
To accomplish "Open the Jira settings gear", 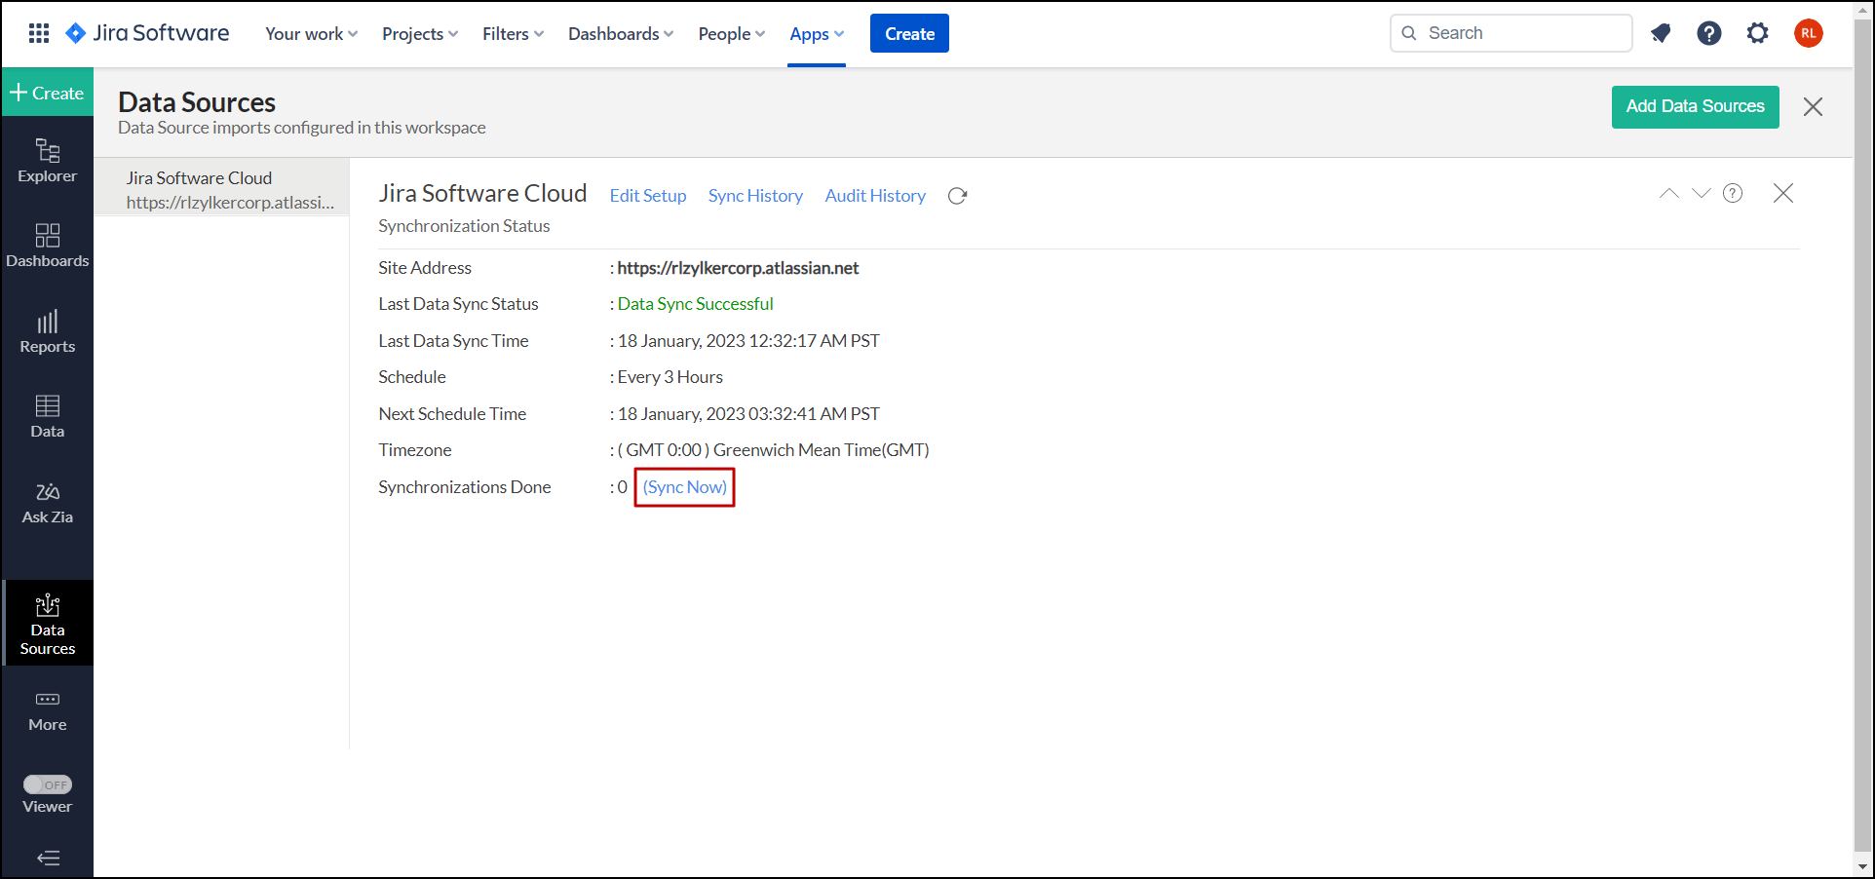I will [1757, 33].
